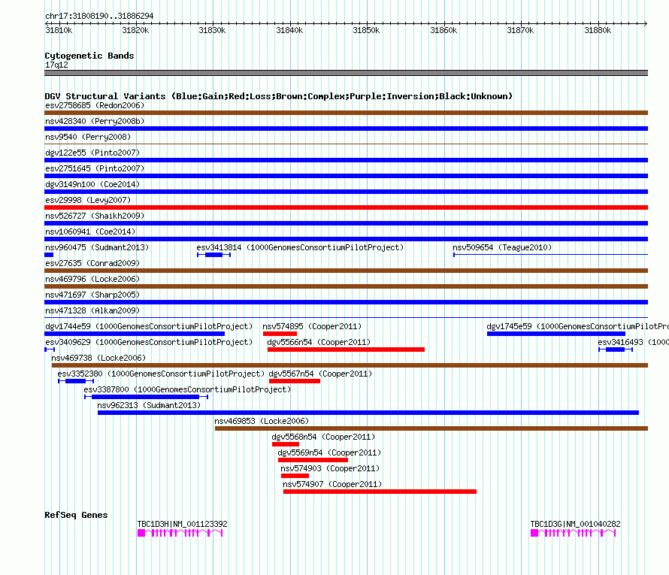The height and width of the screenshot is (575, 669).
Task: Click the nsv469738 (Locke2006) label
Action: pos(98,358)
